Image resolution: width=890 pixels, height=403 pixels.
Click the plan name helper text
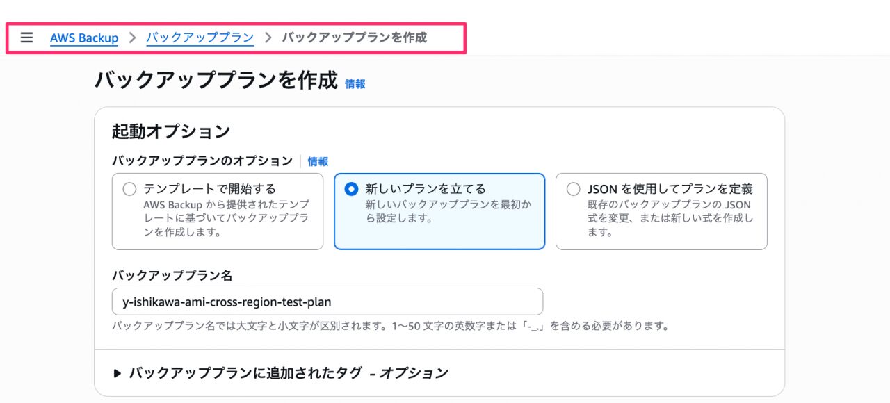click(x=390, y=326)
